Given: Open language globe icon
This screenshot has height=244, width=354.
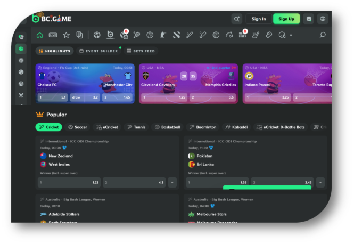Looking at the screenshot, I should [323, 19].
